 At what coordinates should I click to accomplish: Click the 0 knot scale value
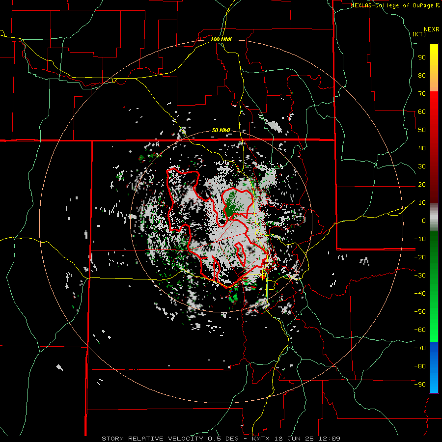click(424, 221)
